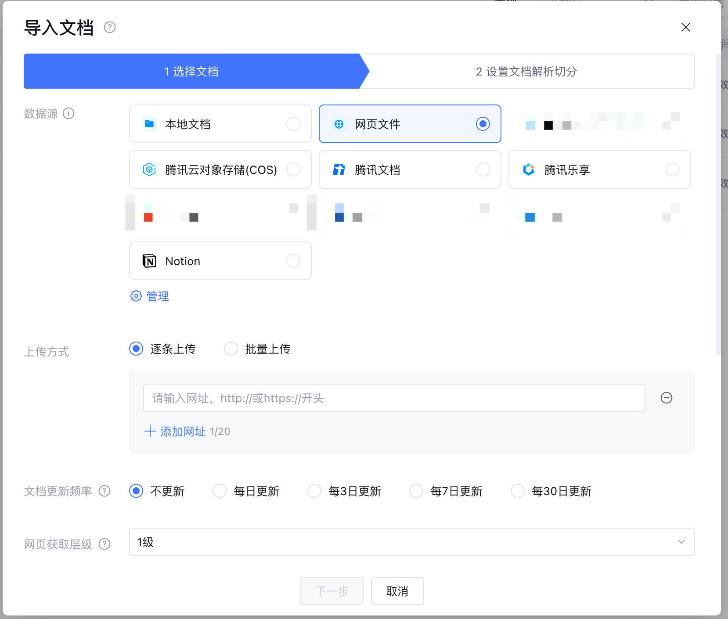Choose 腾讯云对象存储(COS) radio option
The height and width of the screenshot is (619, 728).
293,169
